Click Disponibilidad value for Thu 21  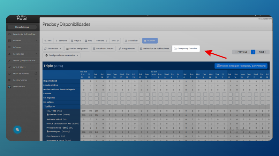tap(84, 81)
